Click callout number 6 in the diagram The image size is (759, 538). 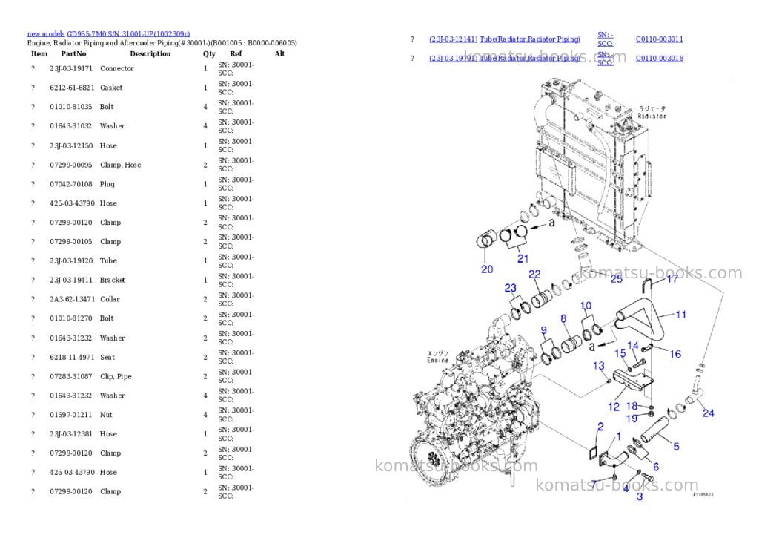tap(656, 468)
